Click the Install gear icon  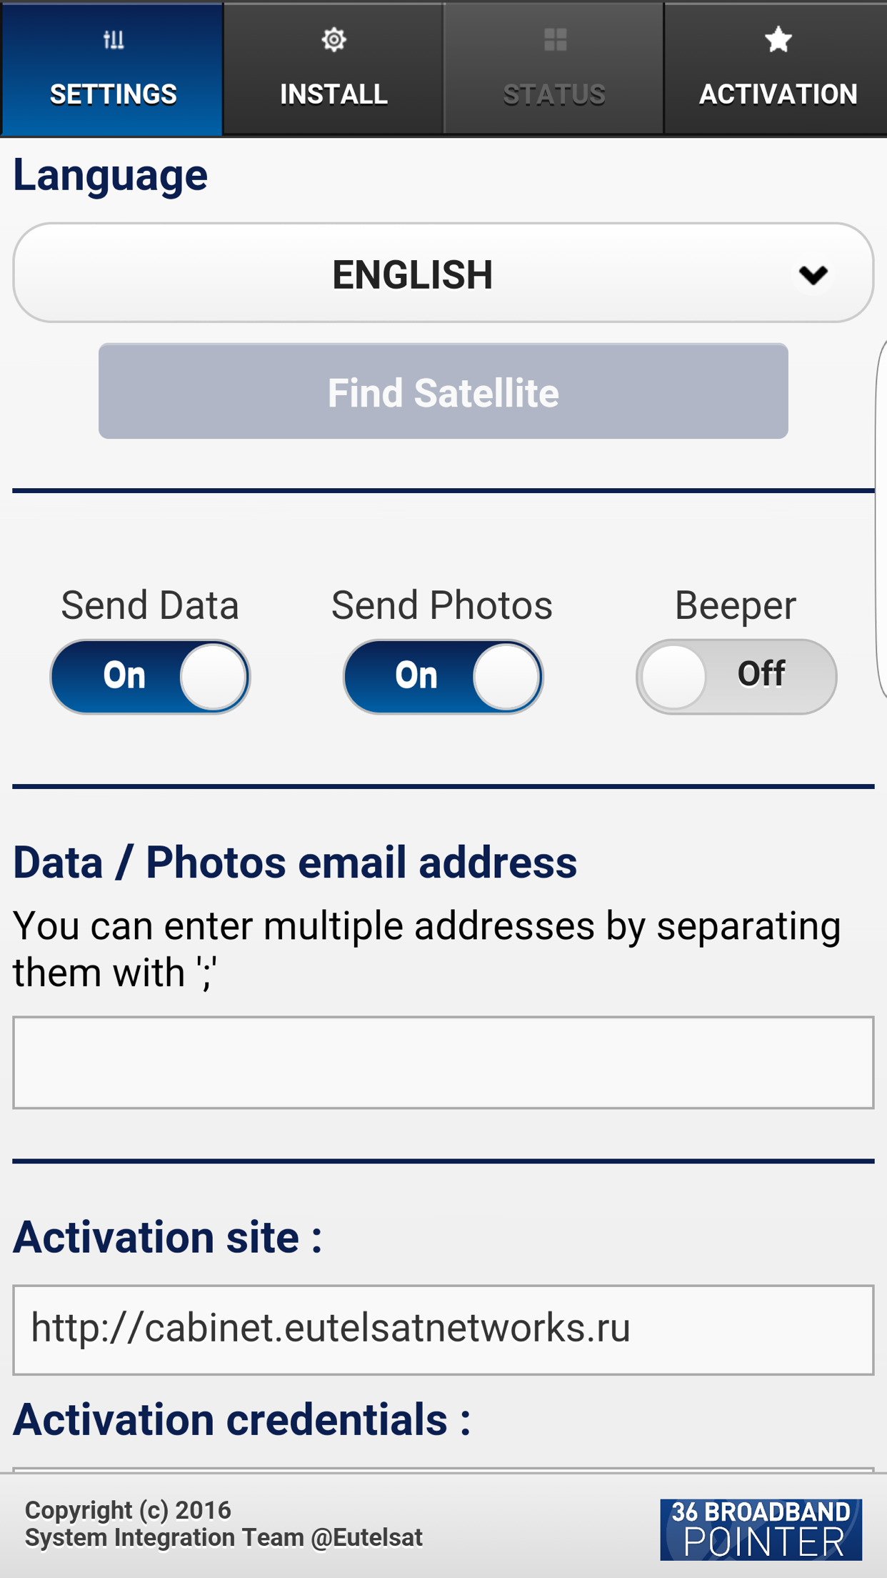334,40
